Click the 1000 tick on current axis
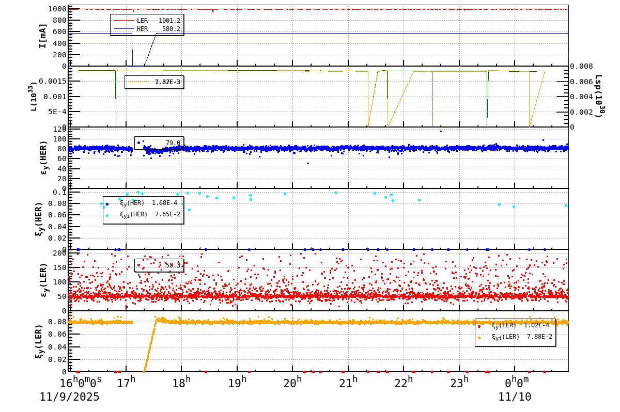Image resolution: width=620 pixels, height=412 pixels. tap(57, 9)
